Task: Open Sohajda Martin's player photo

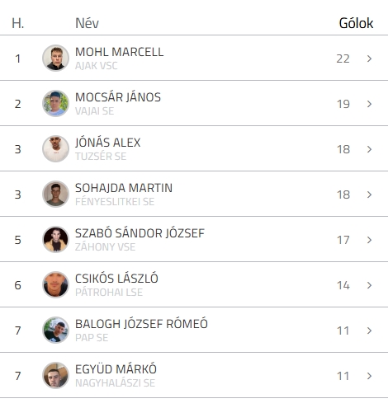Action: 55,194
